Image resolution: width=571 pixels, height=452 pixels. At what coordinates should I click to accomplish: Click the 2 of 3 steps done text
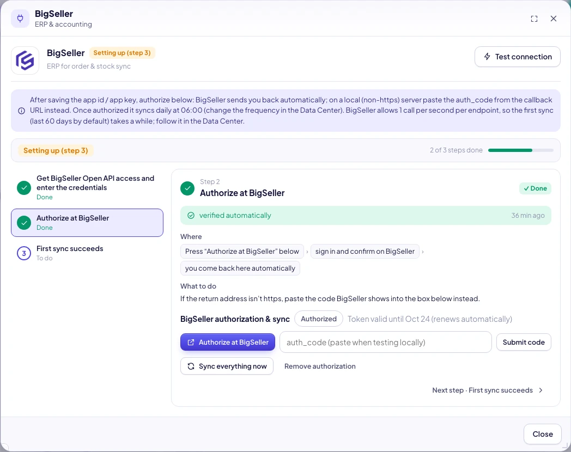tap(456, 150)
